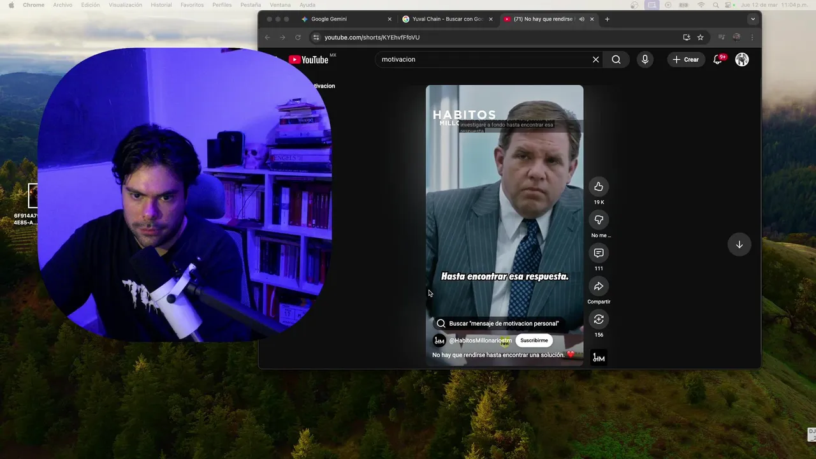Open YouTube notifications bell
This screenshot has width=816, height=459.
pos(718,59)
